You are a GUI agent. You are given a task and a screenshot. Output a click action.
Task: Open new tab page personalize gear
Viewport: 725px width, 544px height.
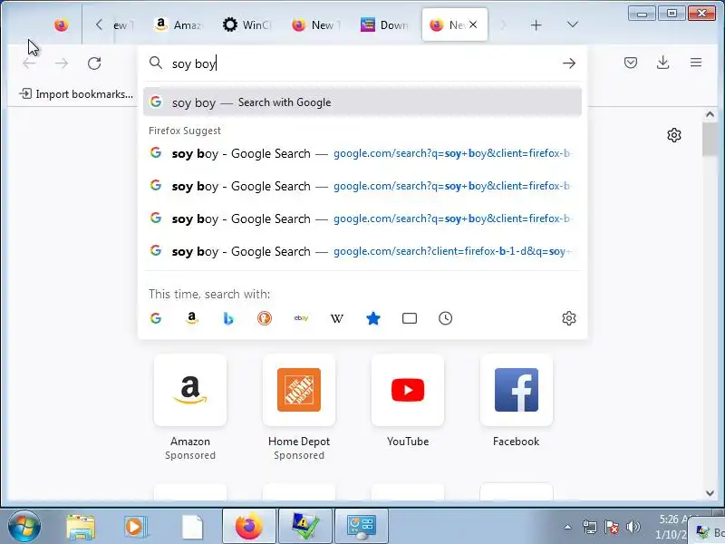674,135
